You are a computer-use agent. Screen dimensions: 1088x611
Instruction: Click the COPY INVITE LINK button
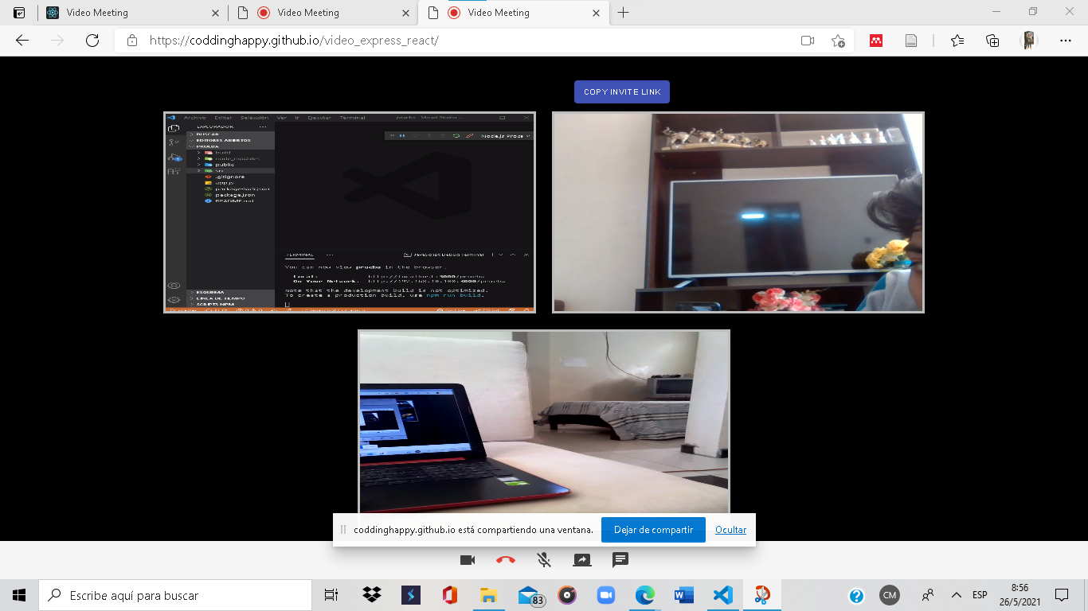click(621, 91)
